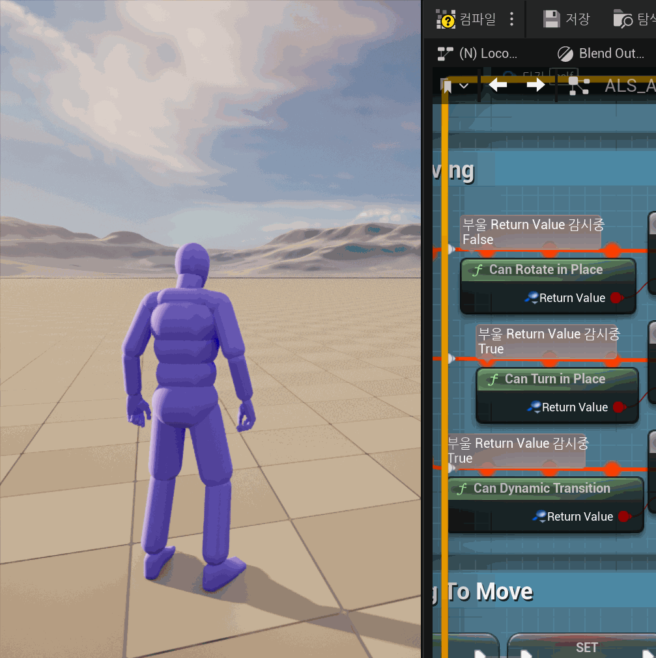Click the browse folder search icon
This screenshot has width=656, height=658.
pos(622,20)
